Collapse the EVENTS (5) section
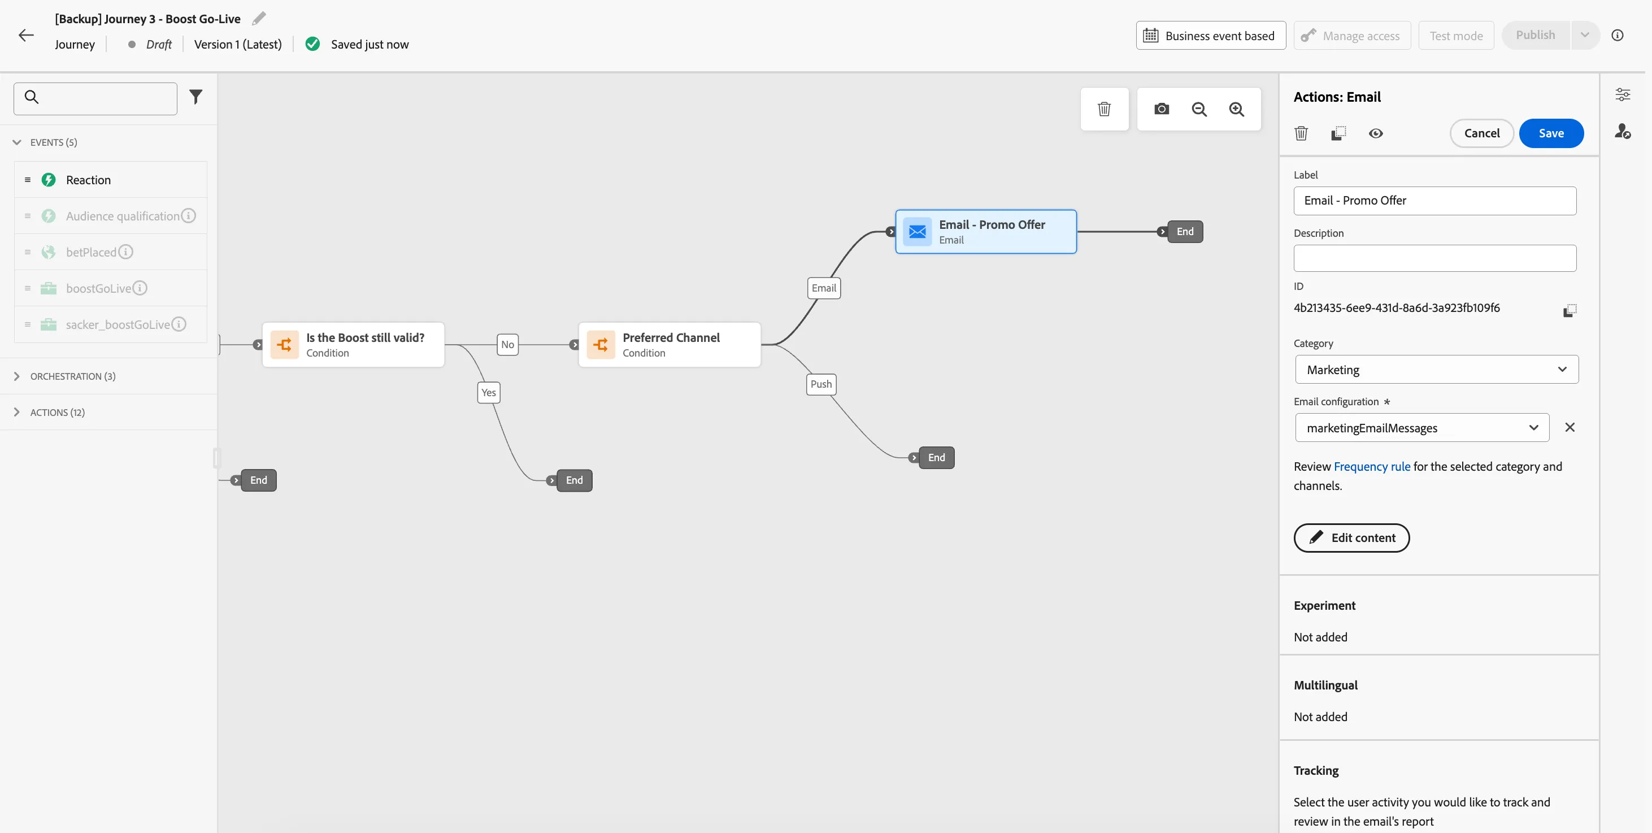 coord(17,142)
